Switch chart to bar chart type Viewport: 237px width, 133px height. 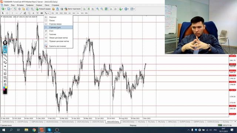(x=84, y=9)
